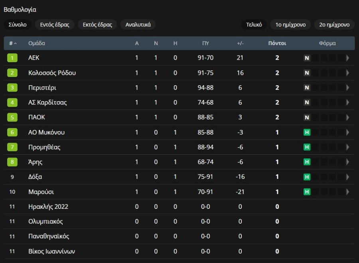Open the Εντός έδρας tab
The image size is (359, 263).
pos(55,24)
